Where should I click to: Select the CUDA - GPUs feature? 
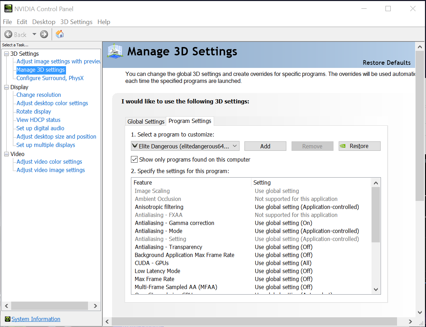(152, 263)
